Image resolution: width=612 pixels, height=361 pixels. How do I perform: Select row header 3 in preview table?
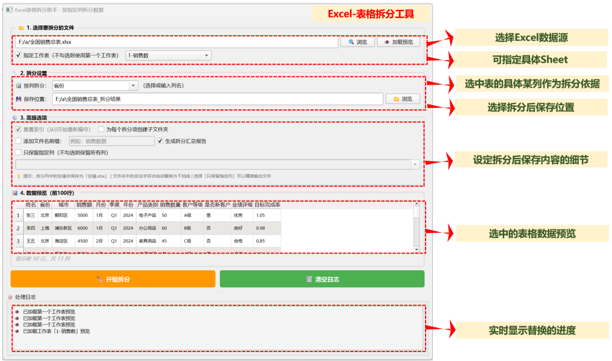18,241
